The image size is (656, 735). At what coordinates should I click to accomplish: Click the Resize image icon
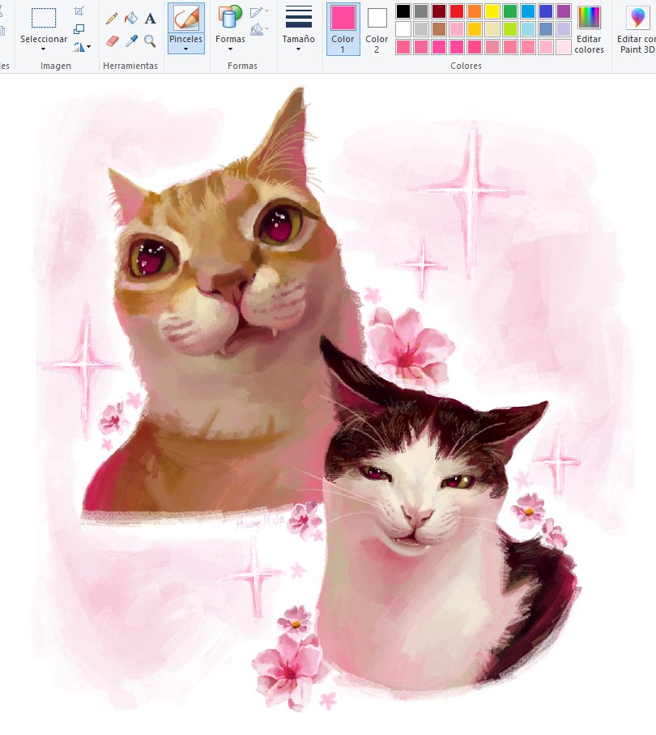click(79, 29)
